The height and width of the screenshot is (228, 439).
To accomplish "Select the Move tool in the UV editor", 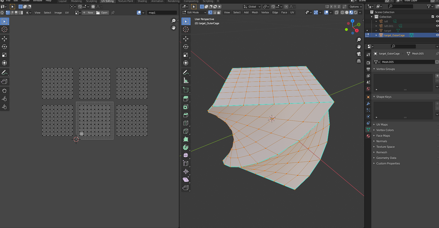I will pyautogui.click(x=4, y=39).
